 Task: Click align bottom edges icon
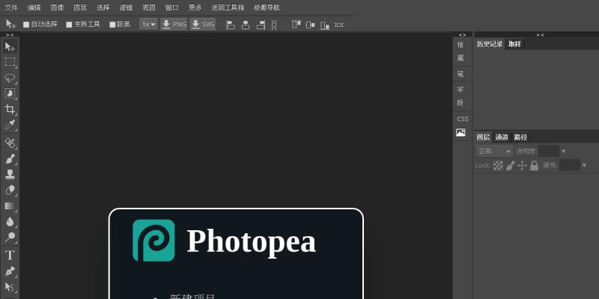[x=325, y=25]
